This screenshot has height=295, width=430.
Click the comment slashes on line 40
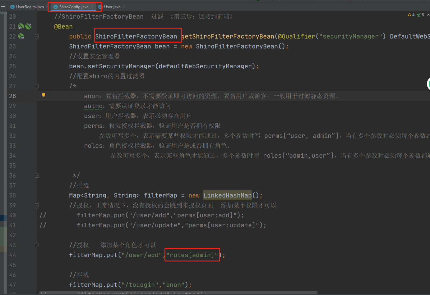click(x=43, y=215)
